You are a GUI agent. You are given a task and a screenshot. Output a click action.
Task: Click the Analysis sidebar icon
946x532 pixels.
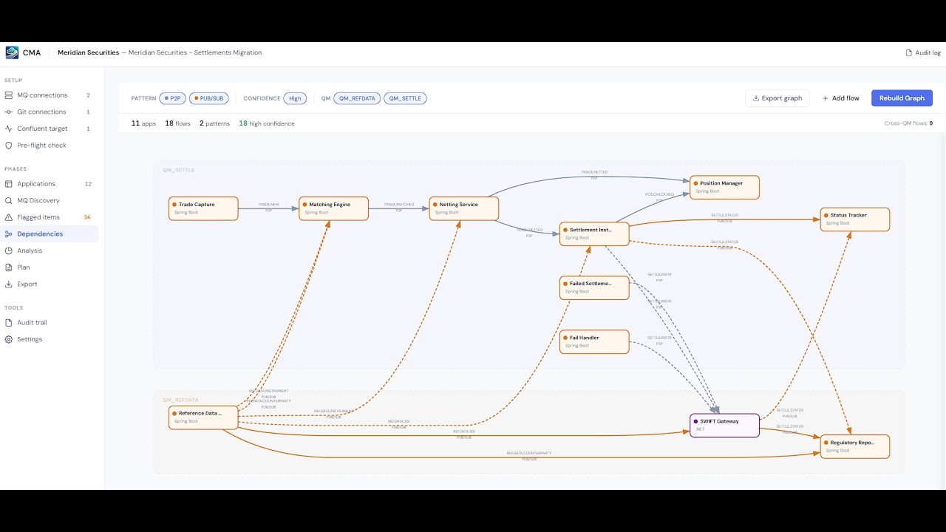[9, 250]
